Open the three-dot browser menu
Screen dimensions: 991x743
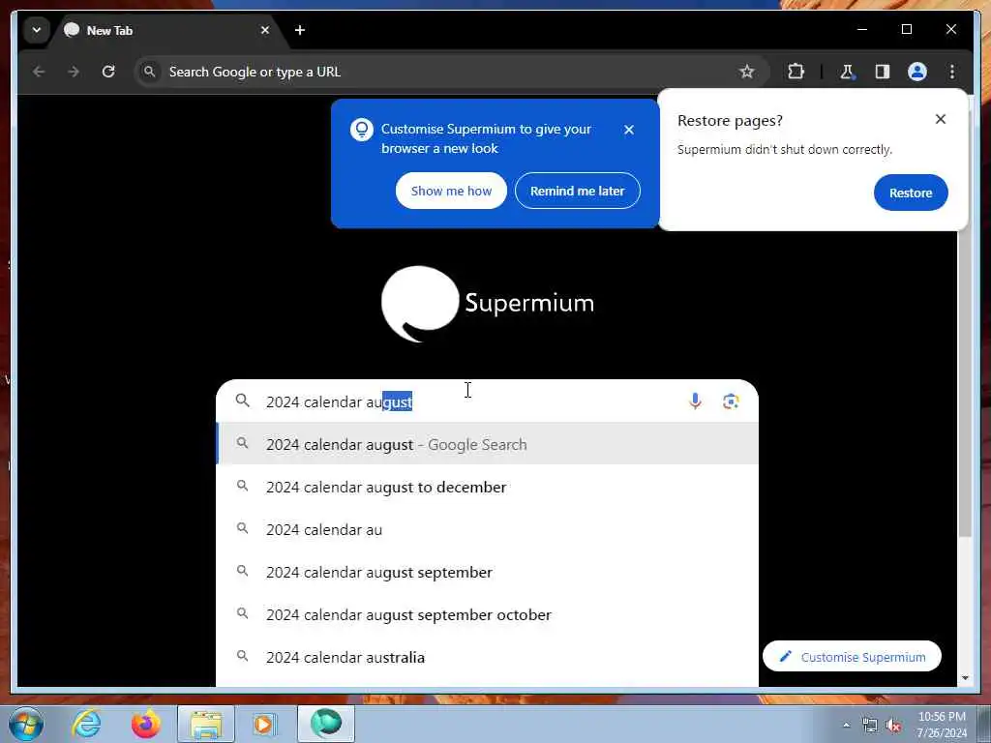coord(952,72)
